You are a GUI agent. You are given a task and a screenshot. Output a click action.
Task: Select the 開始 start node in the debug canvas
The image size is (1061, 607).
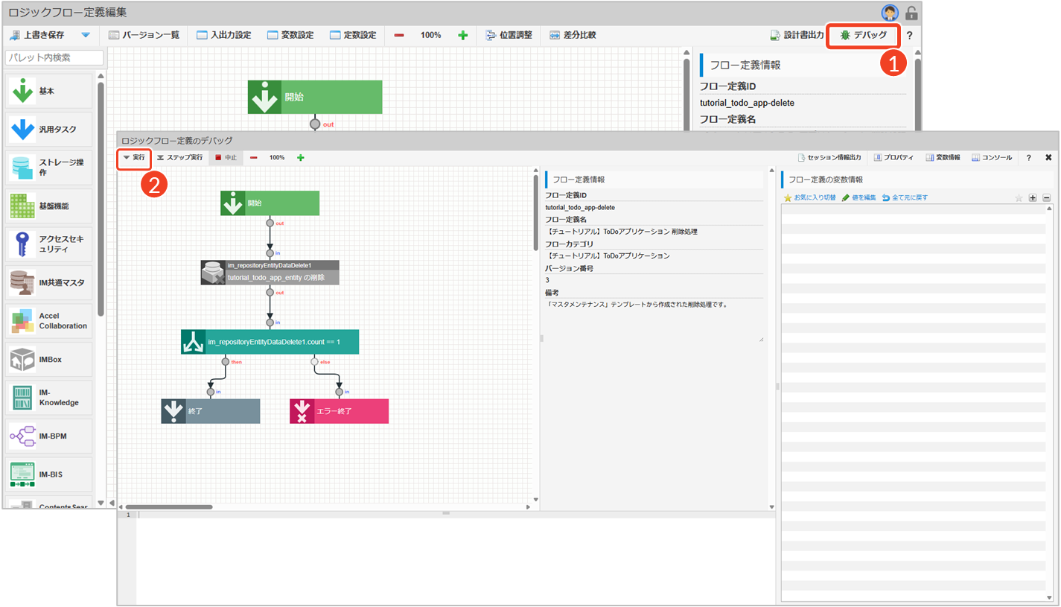point(270,203)
